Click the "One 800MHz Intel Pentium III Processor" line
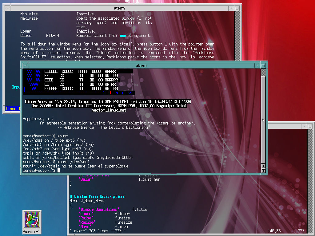The image size is (315, 236). [109, 106]
